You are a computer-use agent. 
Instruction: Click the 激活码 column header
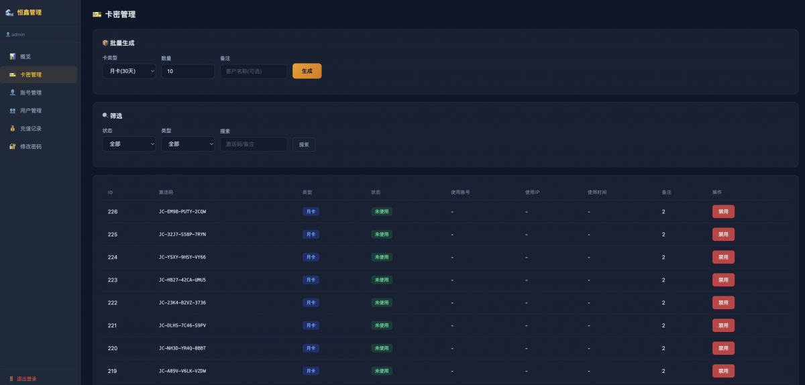pyautogui.click(x=166, y=192)
